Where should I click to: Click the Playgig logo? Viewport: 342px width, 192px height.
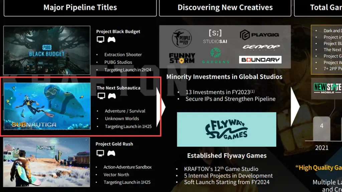tap(260, 35)
